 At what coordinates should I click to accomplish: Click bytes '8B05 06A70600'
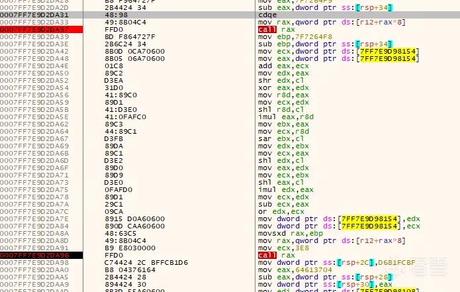pyautogui.click(x=134, y=58)
